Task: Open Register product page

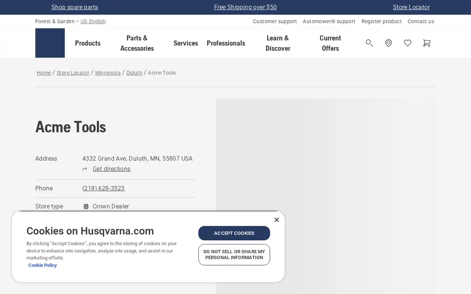Action: tap(382, 21)
